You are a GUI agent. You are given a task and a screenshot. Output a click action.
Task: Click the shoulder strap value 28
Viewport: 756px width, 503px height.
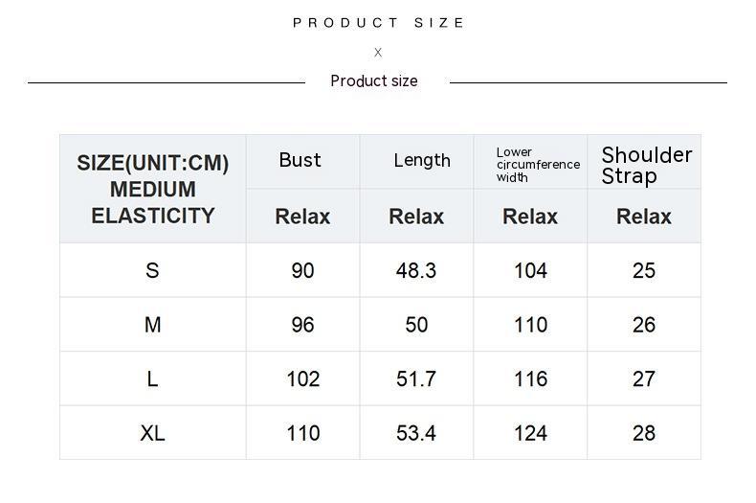click(644, 433)
